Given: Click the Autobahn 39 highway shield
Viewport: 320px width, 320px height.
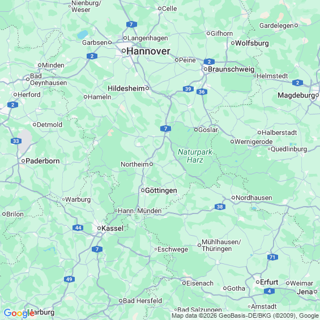Looking at the screenshot, I should pos(188,89).
